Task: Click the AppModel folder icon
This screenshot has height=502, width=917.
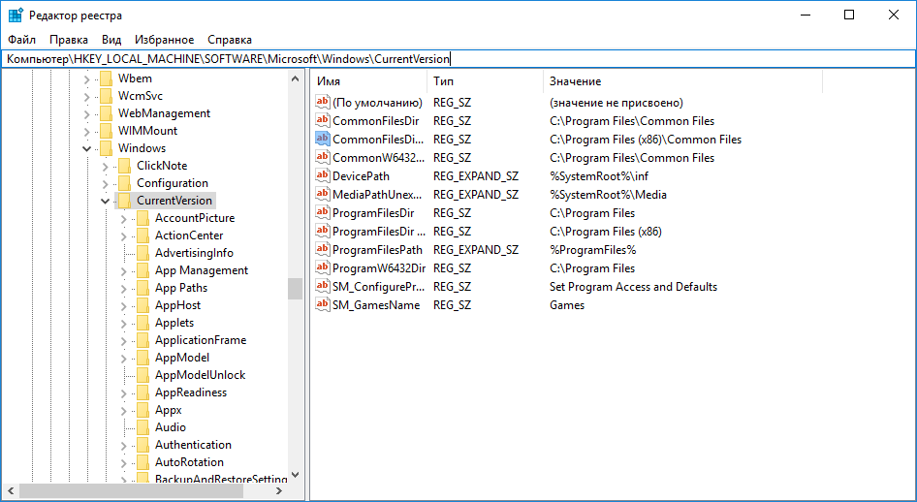Action: pos(142,358)
